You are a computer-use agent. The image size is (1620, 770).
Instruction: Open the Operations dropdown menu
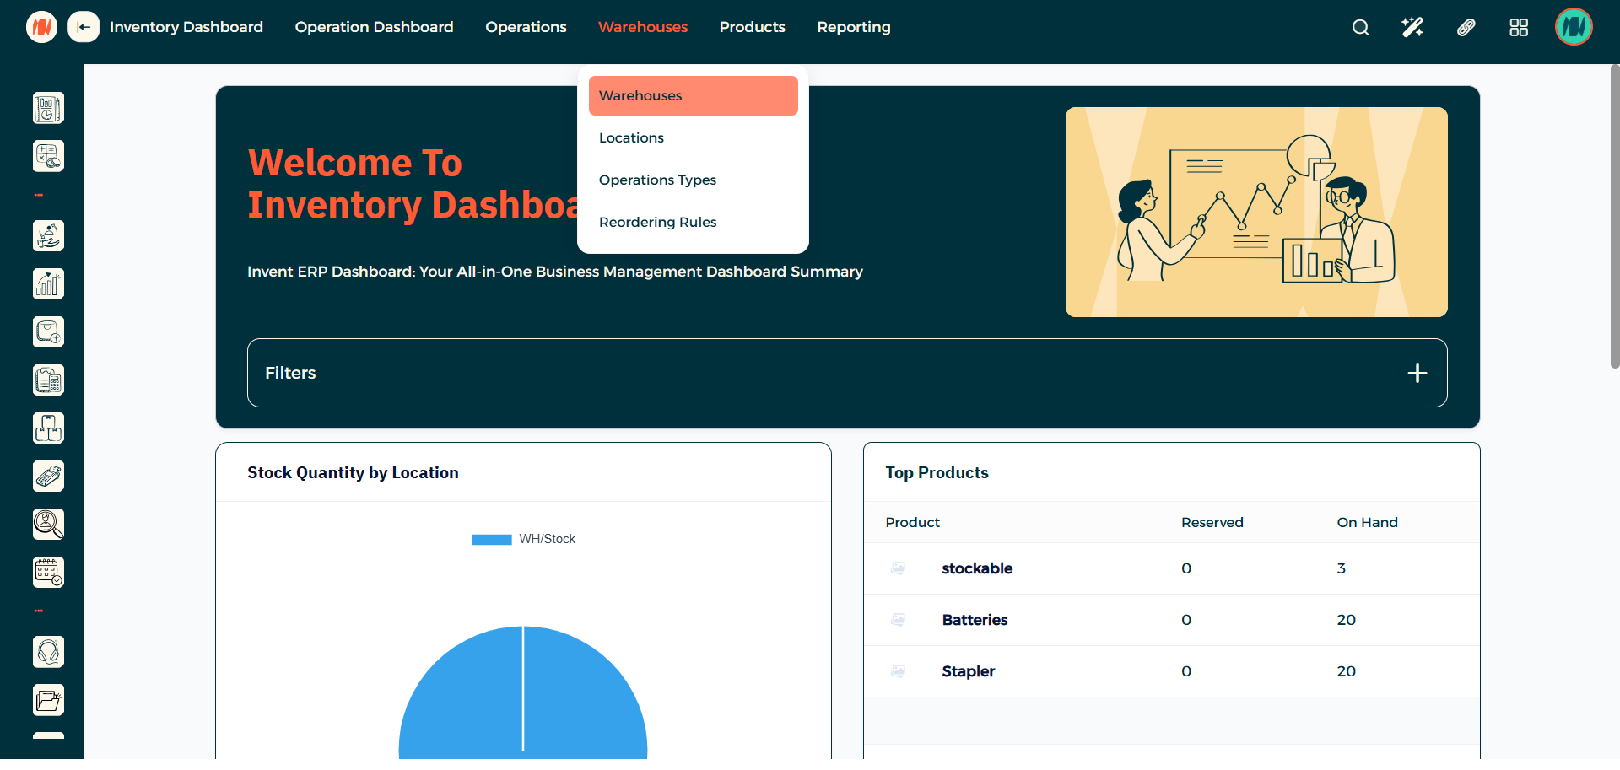point(526,27)
